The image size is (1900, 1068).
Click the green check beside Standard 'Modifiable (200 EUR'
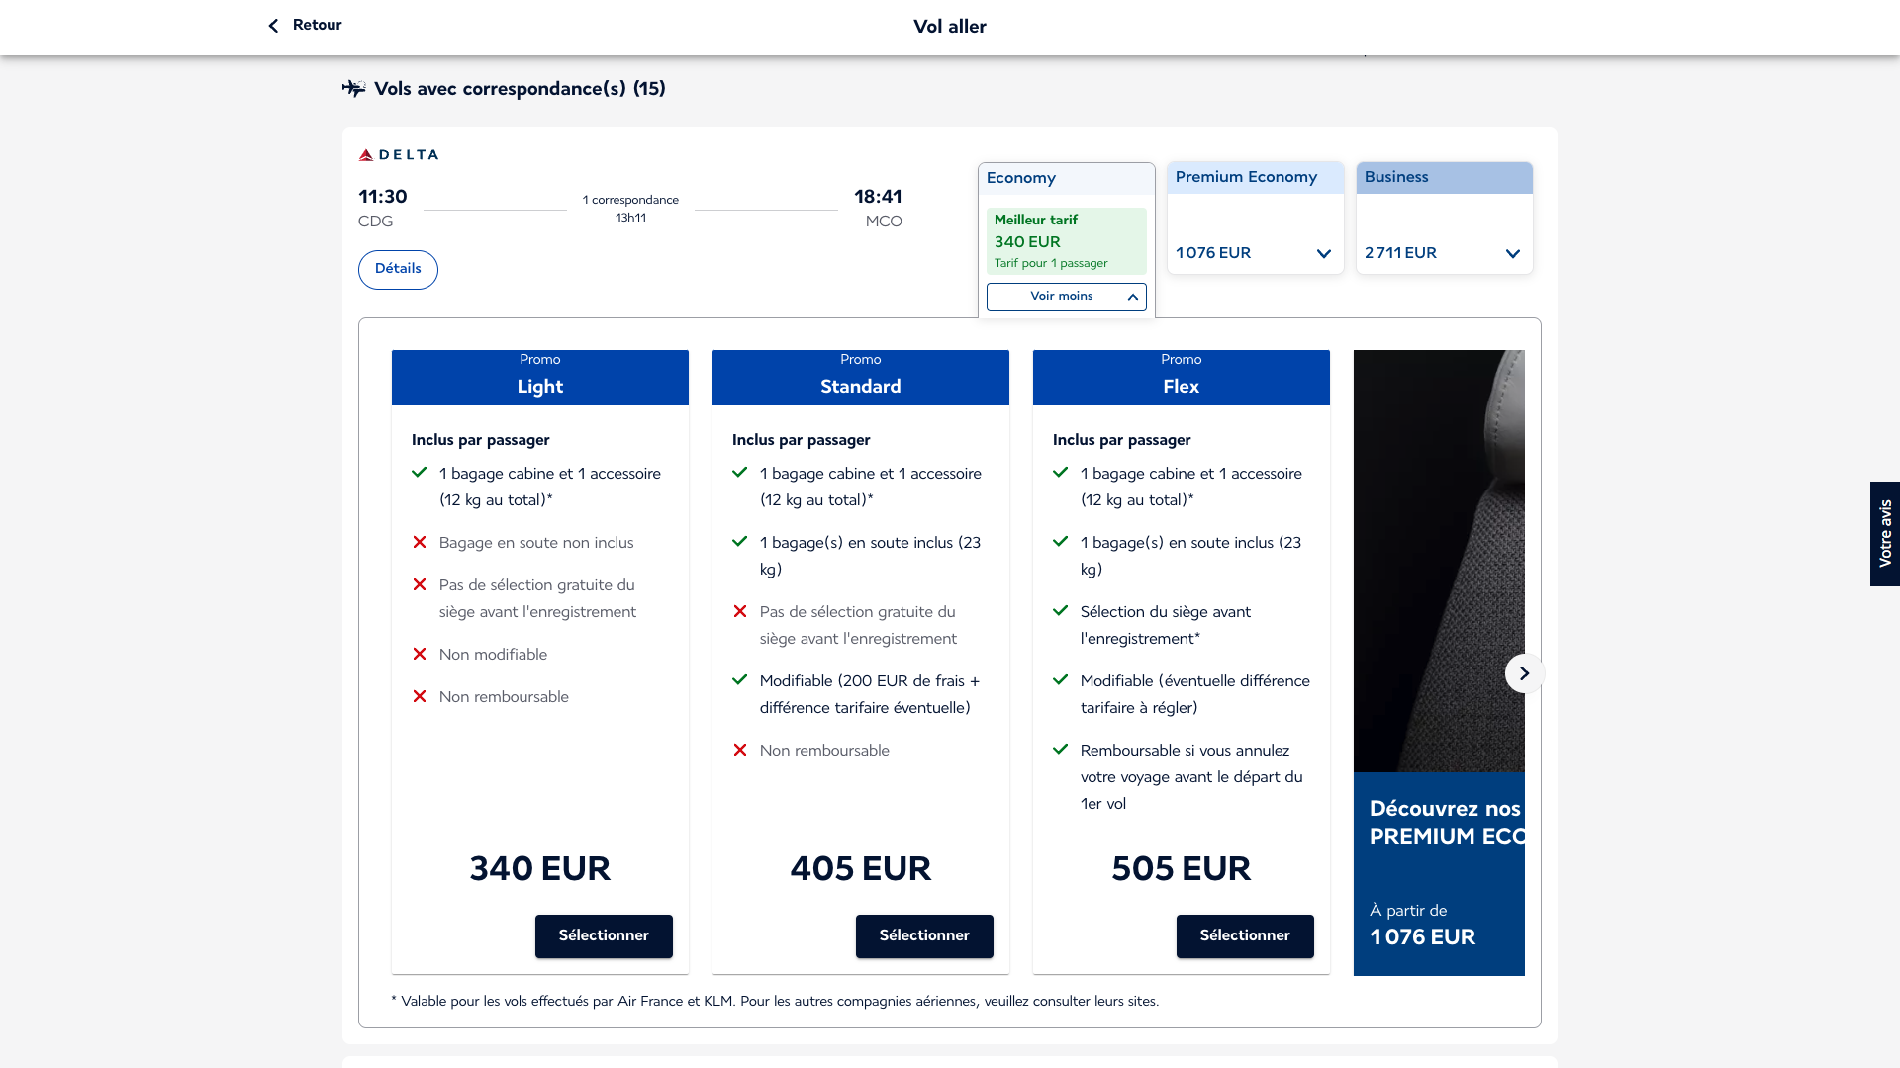[x=739, y=680]
